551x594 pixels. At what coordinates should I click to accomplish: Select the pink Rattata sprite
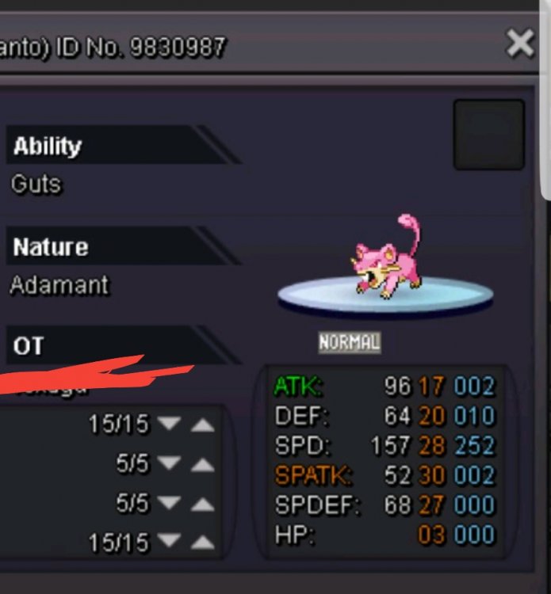coord(386,257)
